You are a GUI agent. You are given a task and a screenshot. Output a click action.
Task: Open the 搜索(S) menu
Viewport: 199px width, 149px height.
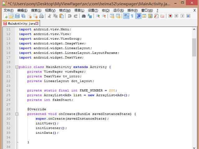pyautogui.click(x=36, y=10)
